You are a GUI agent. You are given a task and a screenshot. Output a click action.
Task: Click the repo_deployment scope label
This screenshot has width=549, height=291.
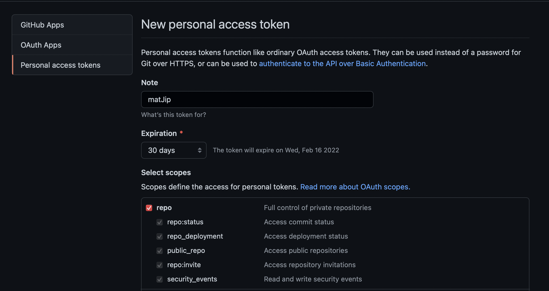[x=195, y=237]
